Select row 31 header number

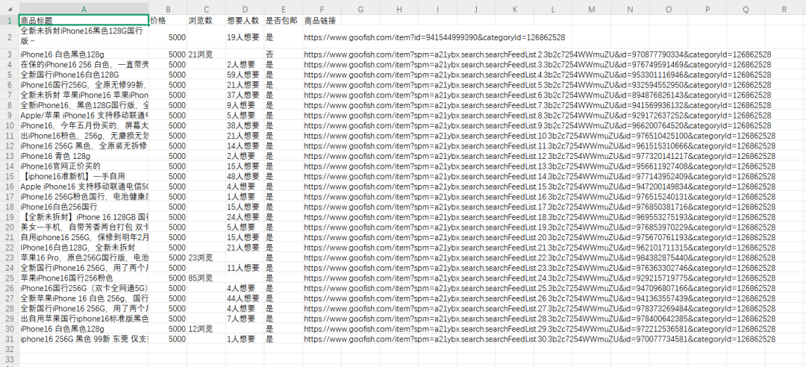[9, 339]
